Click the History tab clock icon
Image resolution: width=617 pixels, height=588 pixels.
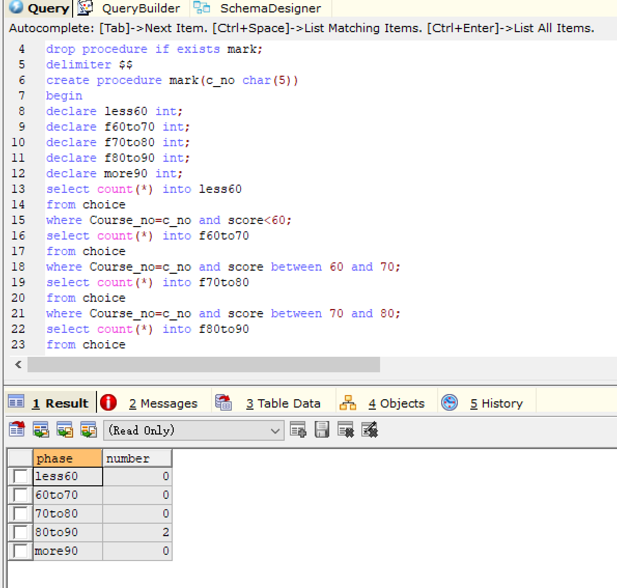[450, 402]
